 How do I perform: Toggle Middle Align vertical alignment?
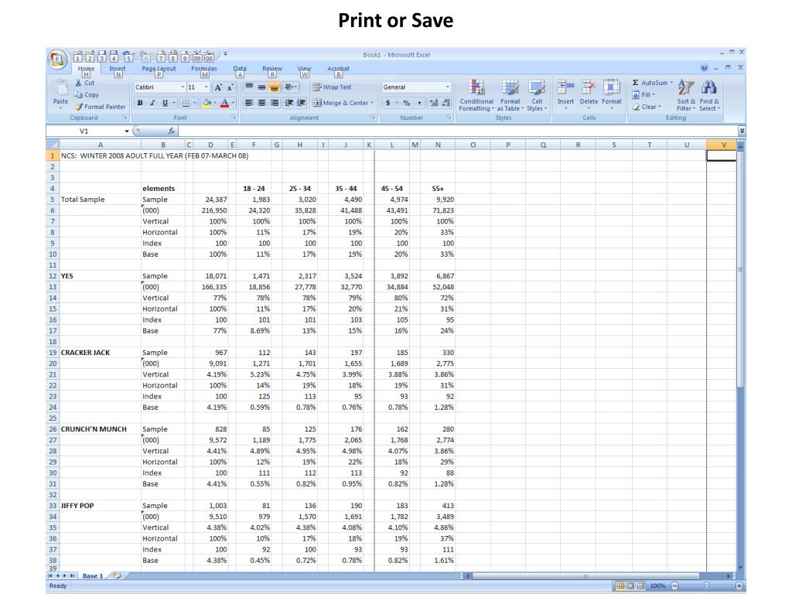[x=261, y=87]
